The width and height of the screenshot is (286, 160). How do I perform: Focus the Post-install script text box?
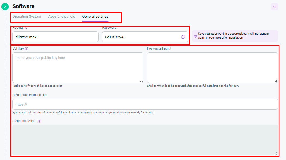click(212, 68)
